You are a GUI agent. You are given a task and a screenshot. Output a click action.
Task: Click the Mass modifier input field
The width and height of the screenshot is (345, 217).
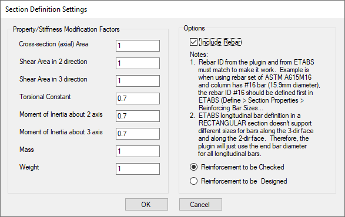click(138, 151)
